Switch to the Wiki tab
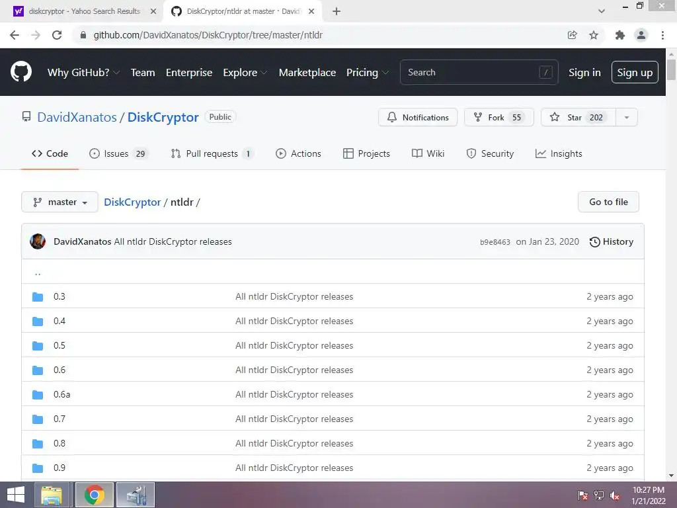 (428, 153)
